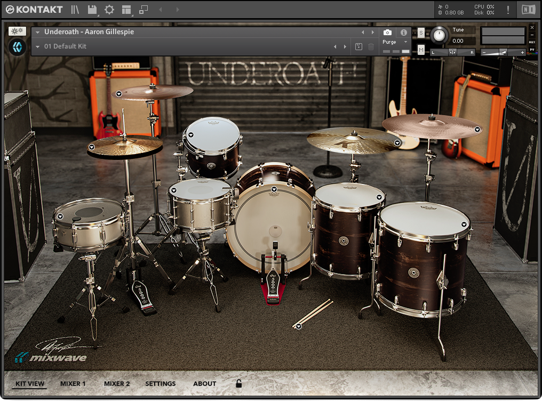
Task: Open the SETTINGS tab
Action: click(x=160, y=383)
